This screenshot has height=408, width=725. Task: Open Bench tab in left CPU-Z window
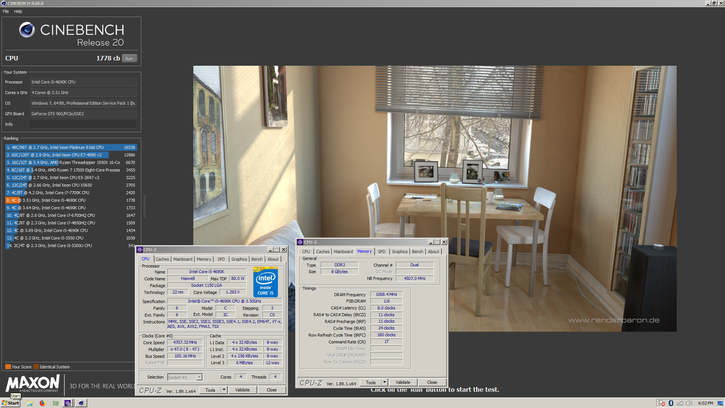(x=257, y=259)
